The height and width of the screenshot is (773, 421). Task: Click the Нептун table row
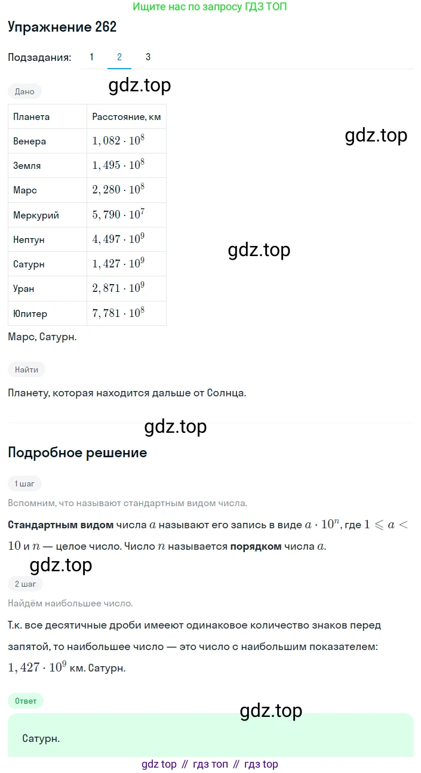87,239
